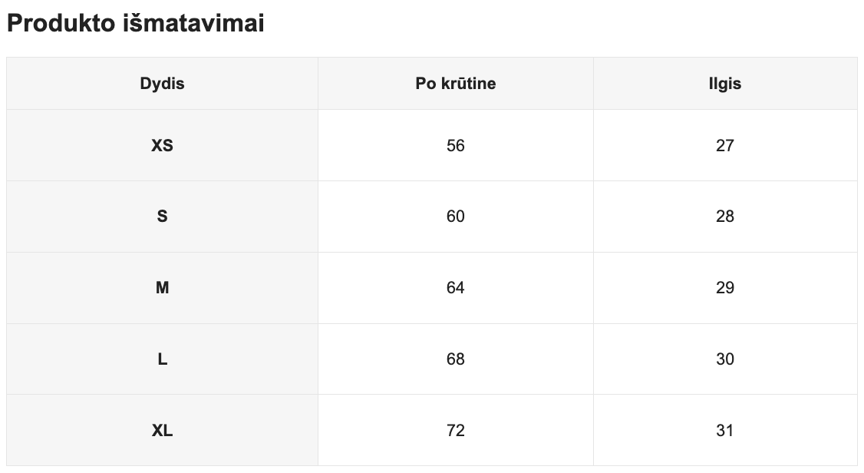
Task: Click the length value 28
Action: [x=724, y=217]
